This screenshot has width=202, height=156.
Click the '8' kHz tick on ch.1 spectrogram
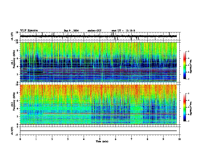[18, 50]
